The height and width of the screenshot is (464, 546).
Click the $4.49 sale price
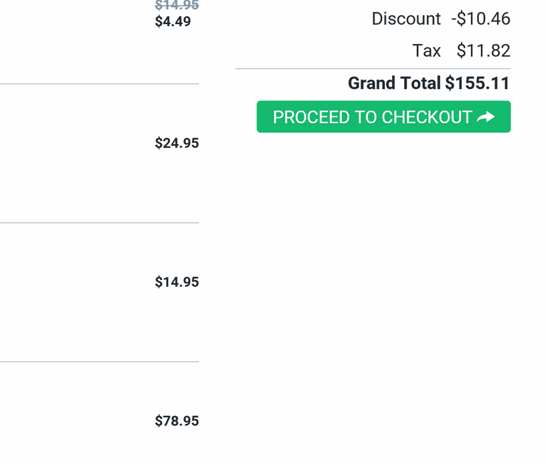[x=173, y=22]
